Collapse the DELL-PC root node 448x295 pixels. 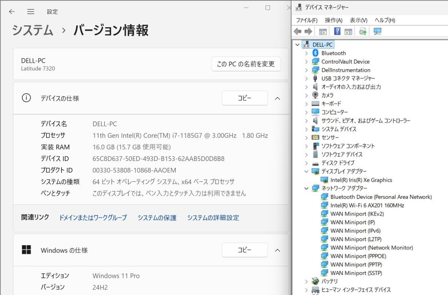(298, 44)
